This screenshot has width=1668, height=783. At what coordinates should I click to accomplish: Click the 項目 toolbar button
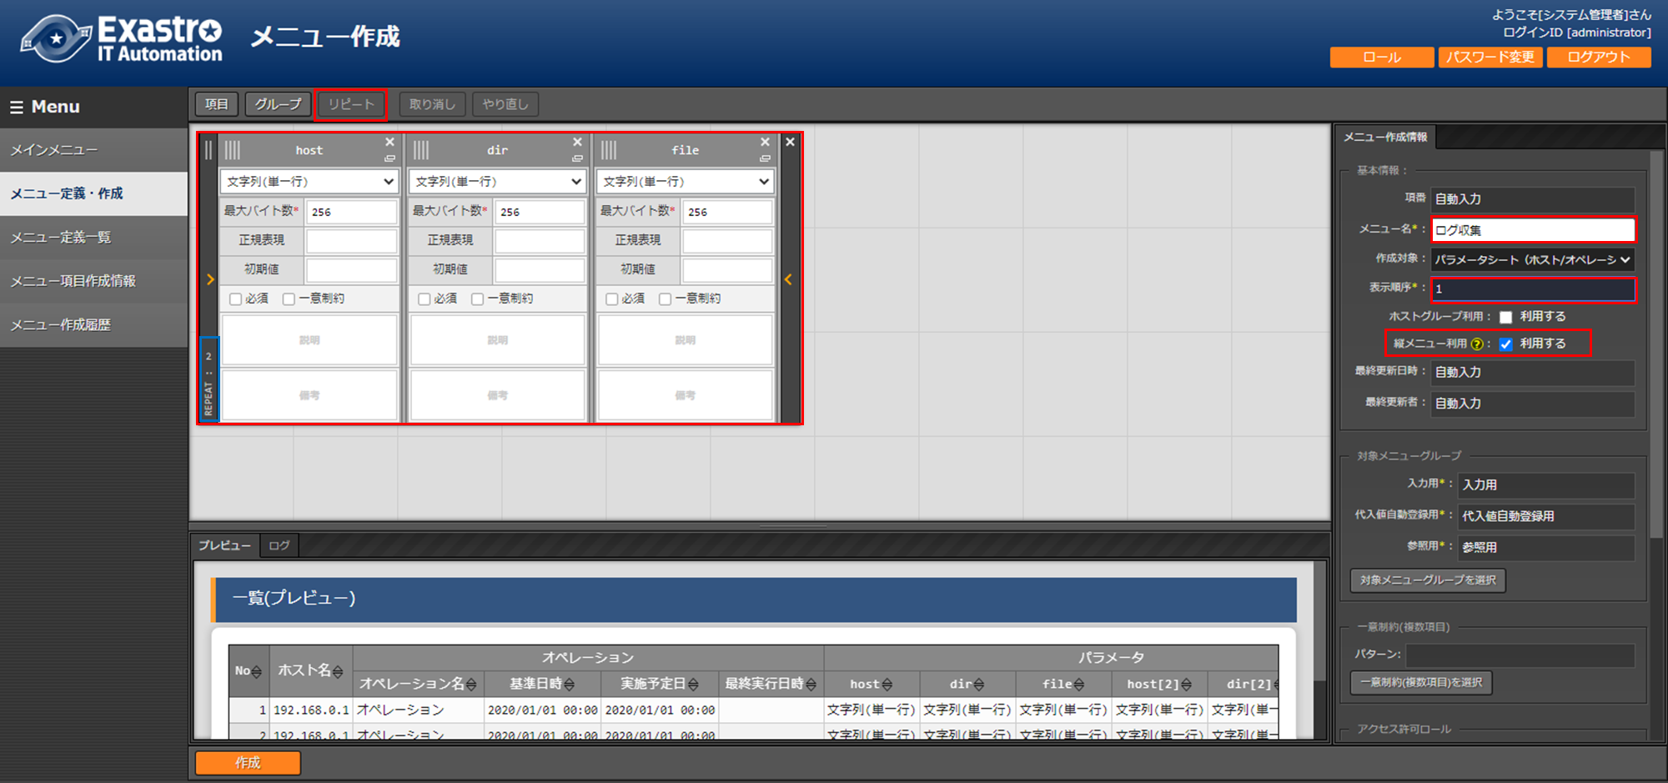point(217,104)
